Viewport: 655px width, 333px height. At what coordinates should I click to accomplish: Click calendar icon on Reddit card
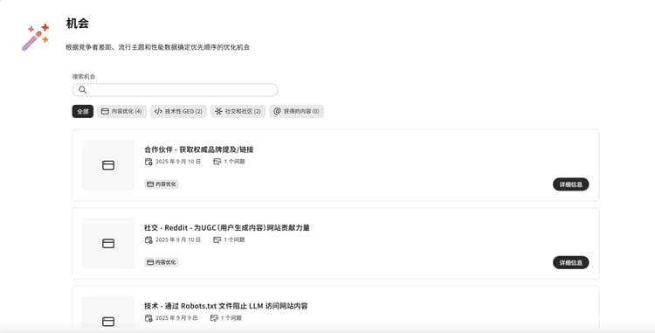[148, 239]
